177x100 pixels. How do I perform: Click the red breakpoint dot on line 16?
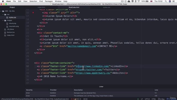(33, 12)
